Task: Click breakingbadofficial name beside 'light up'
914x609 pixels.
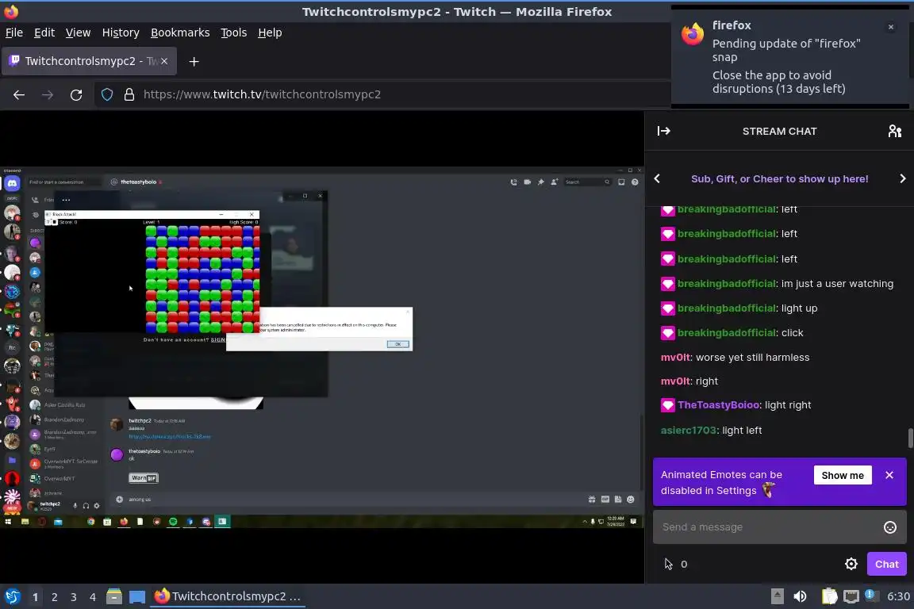Action: [726, 308]
